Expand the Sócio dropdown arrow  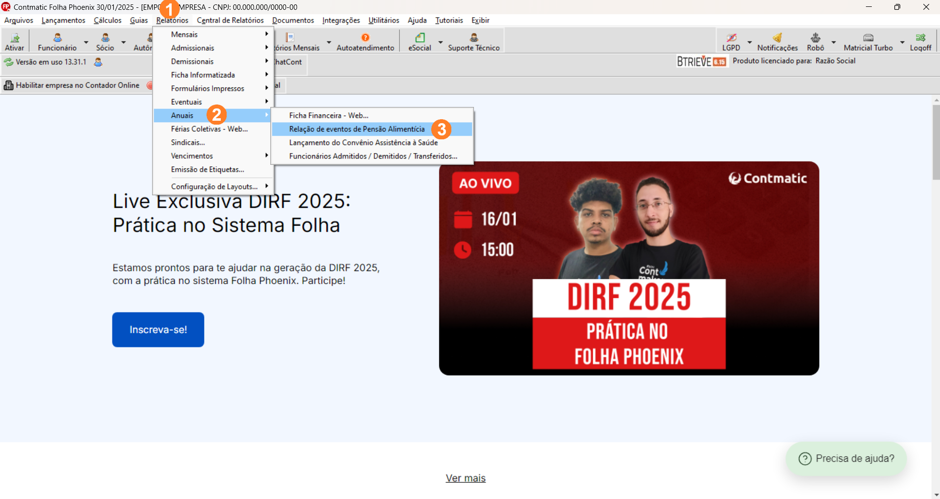[x=124, y=42]
